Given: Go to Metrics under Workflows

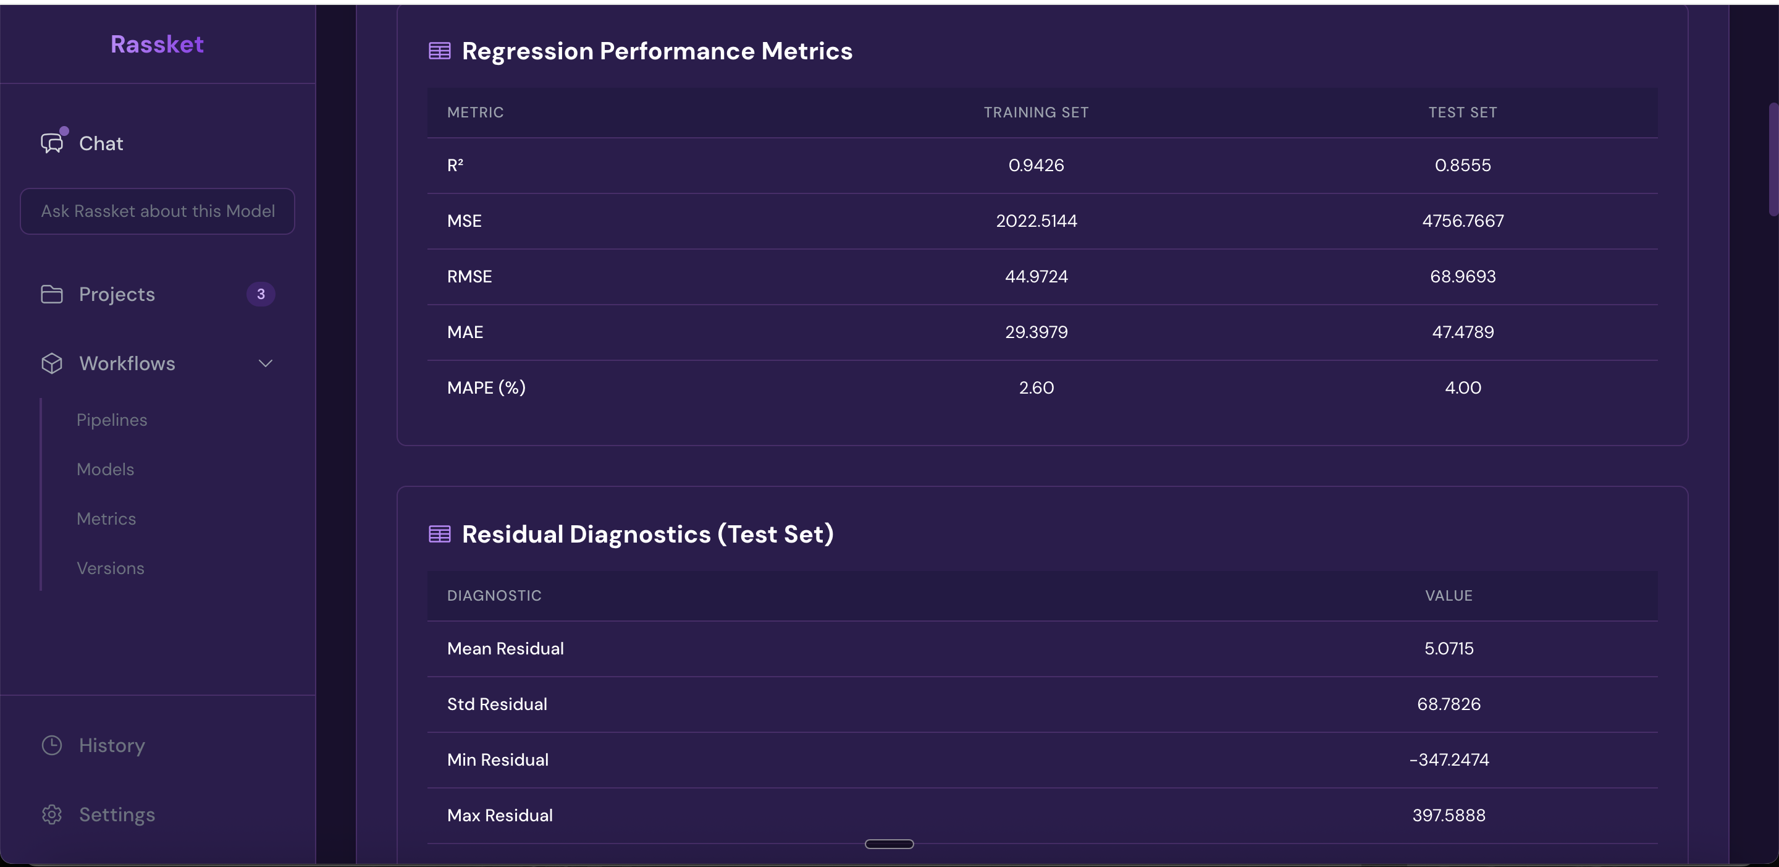Looking at the screenshot, I should tap(106, 518).
